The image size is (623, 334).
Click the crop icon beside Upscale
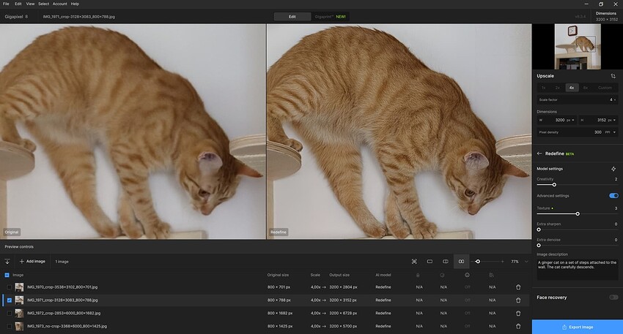pyautogui.click(x=613, y=76)
